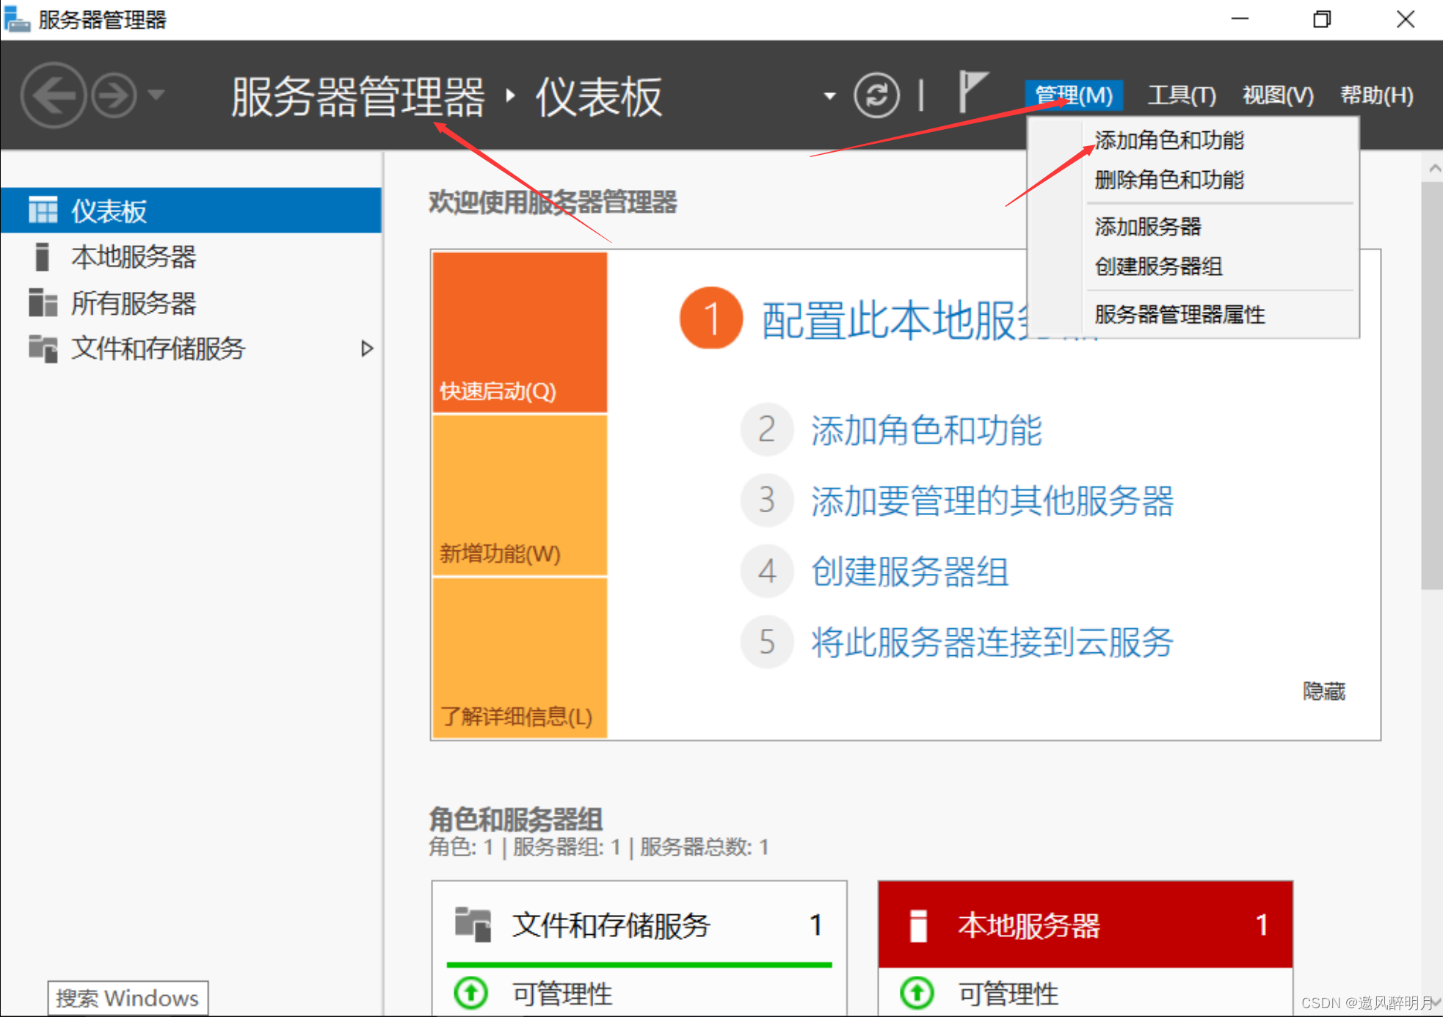This screenshot has width=1443, height=1017.
Task: Select the 快速启动(Q) tile
Action: (x=519, y=332)
